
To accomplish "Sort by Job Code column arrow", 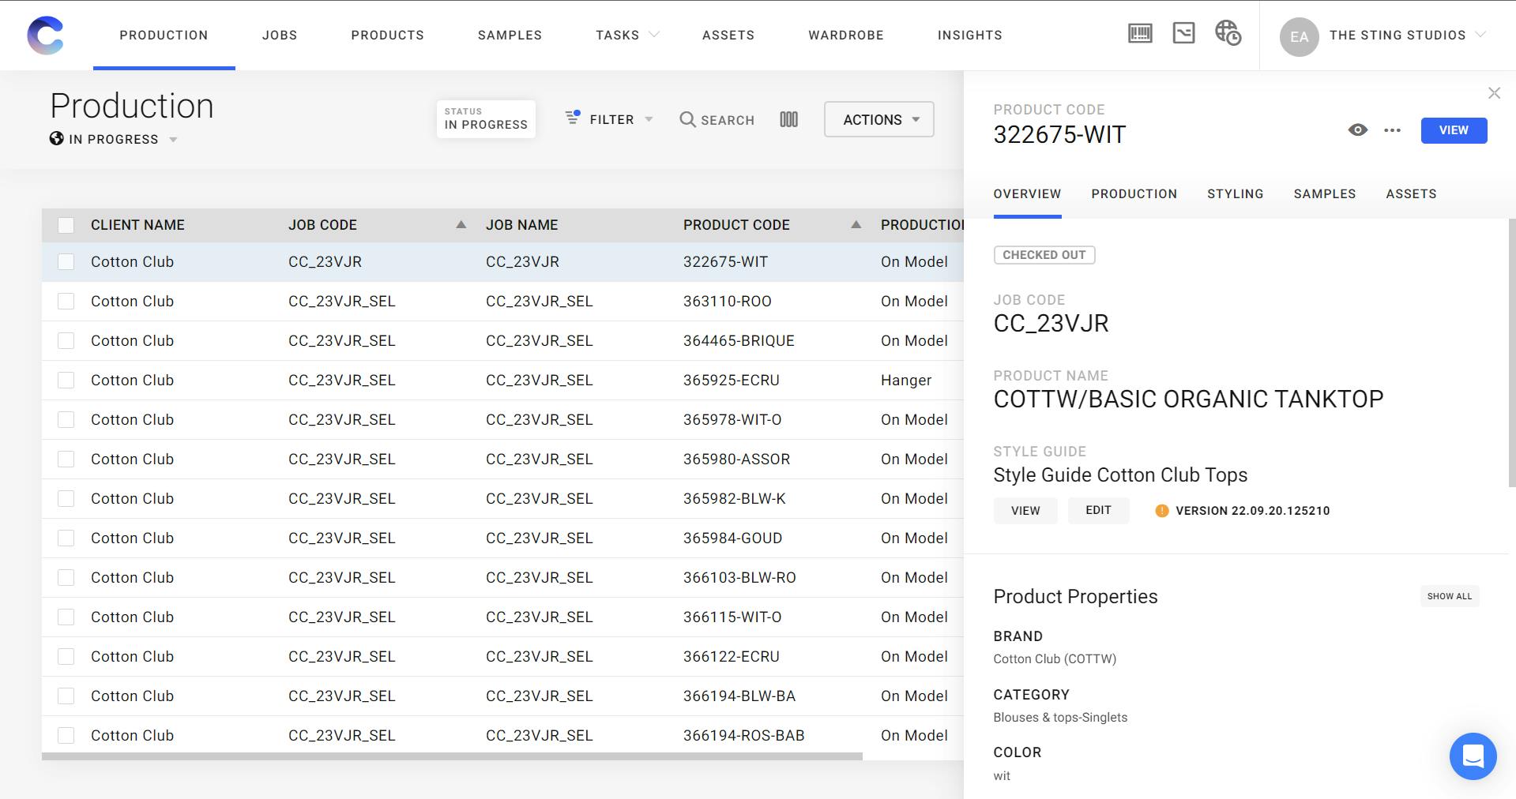I will 461,225.
